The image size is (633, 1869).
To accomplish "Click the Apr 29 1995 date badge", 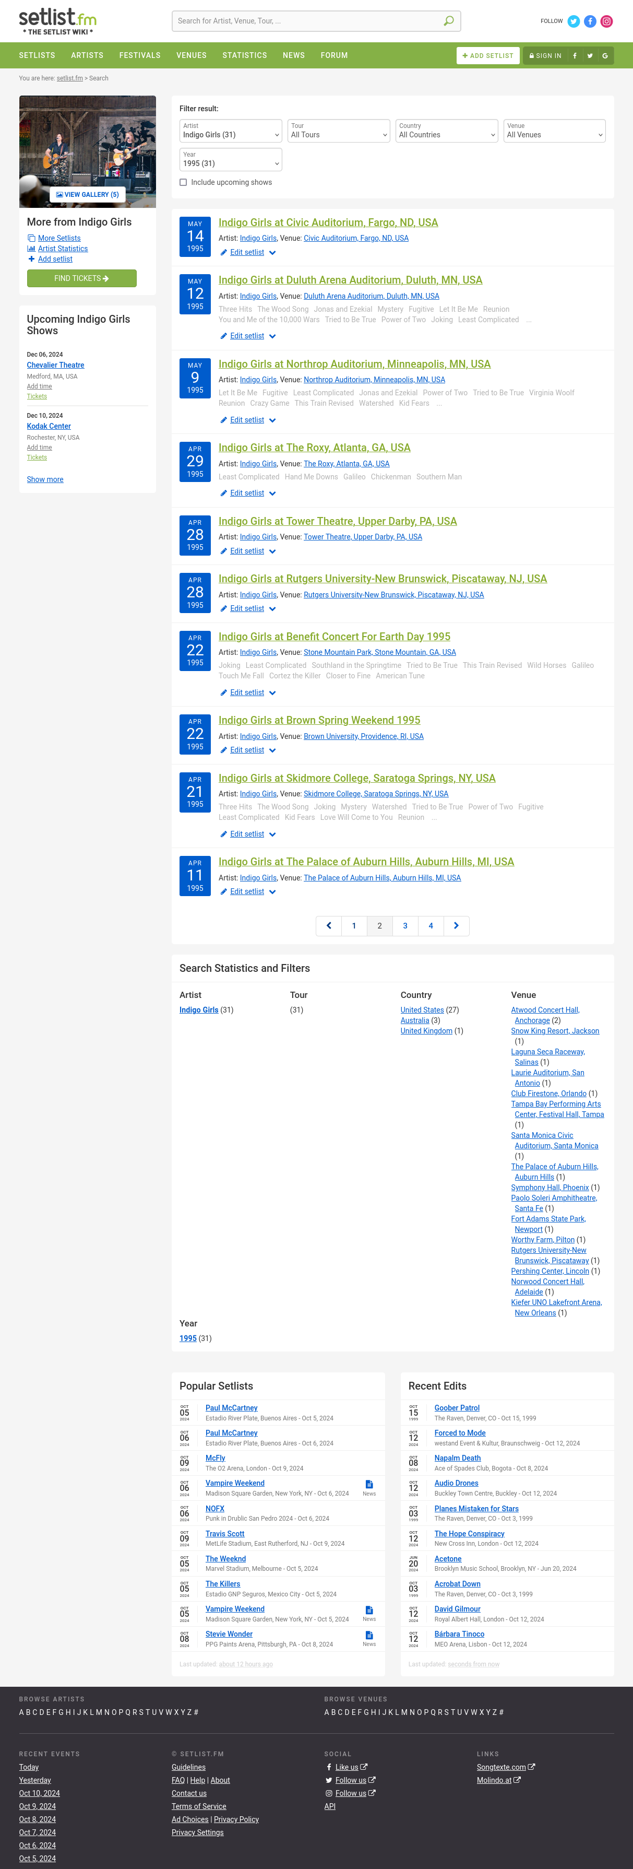I will point(195,462).
